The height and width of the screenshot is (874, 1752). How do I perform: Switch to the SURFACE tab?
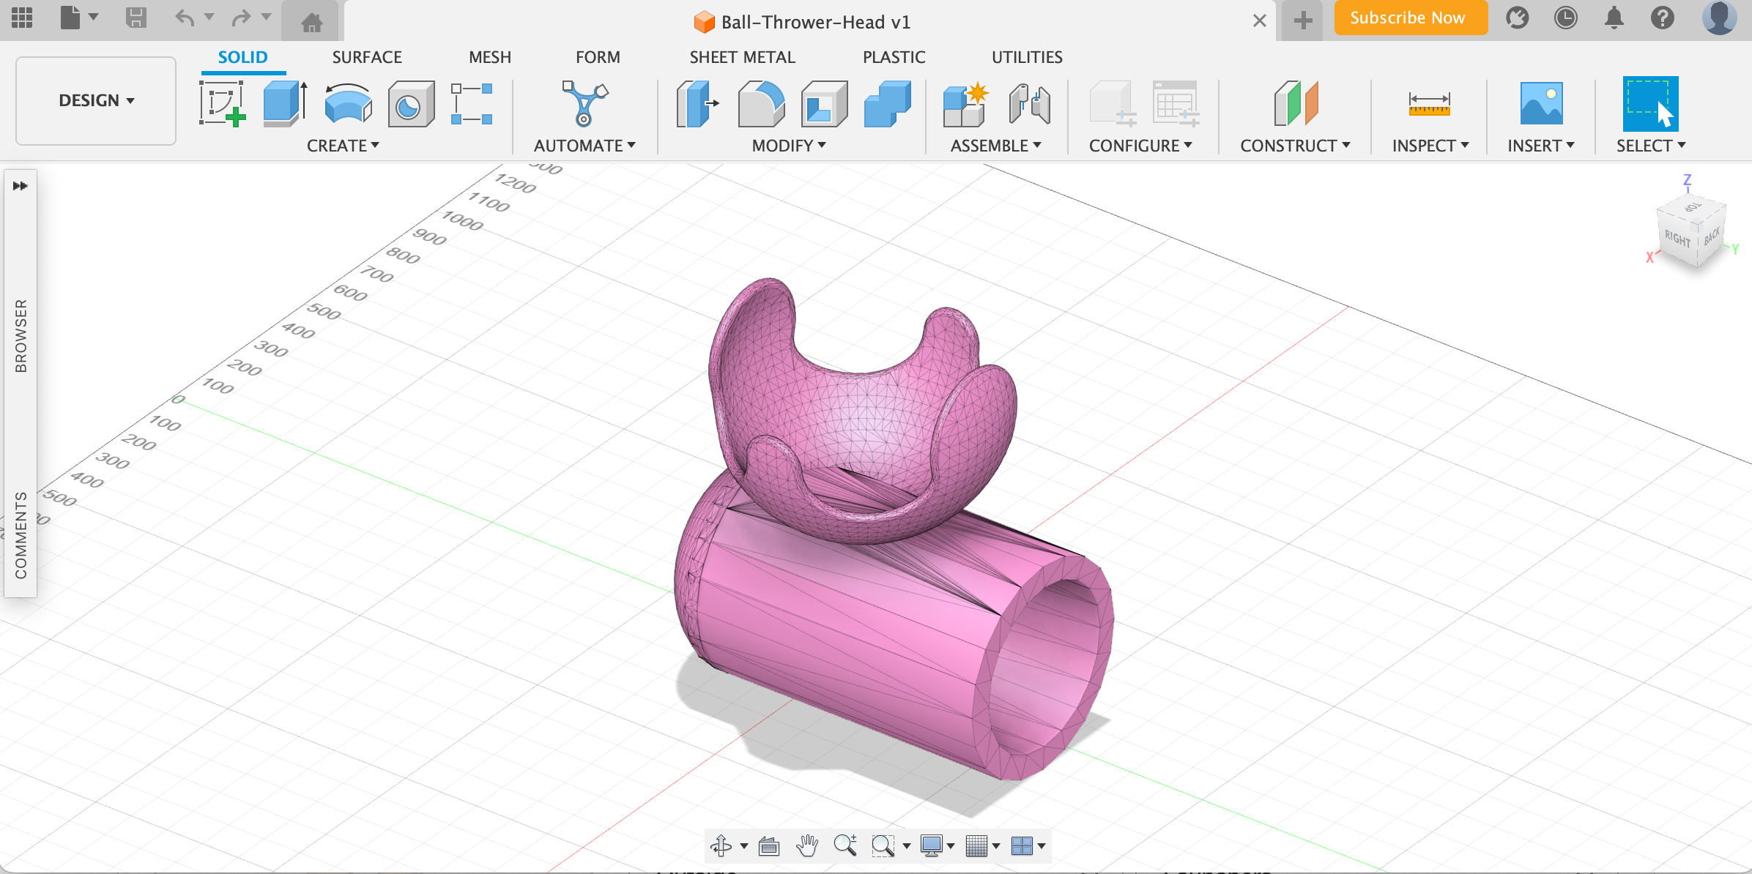coord(367,57)
